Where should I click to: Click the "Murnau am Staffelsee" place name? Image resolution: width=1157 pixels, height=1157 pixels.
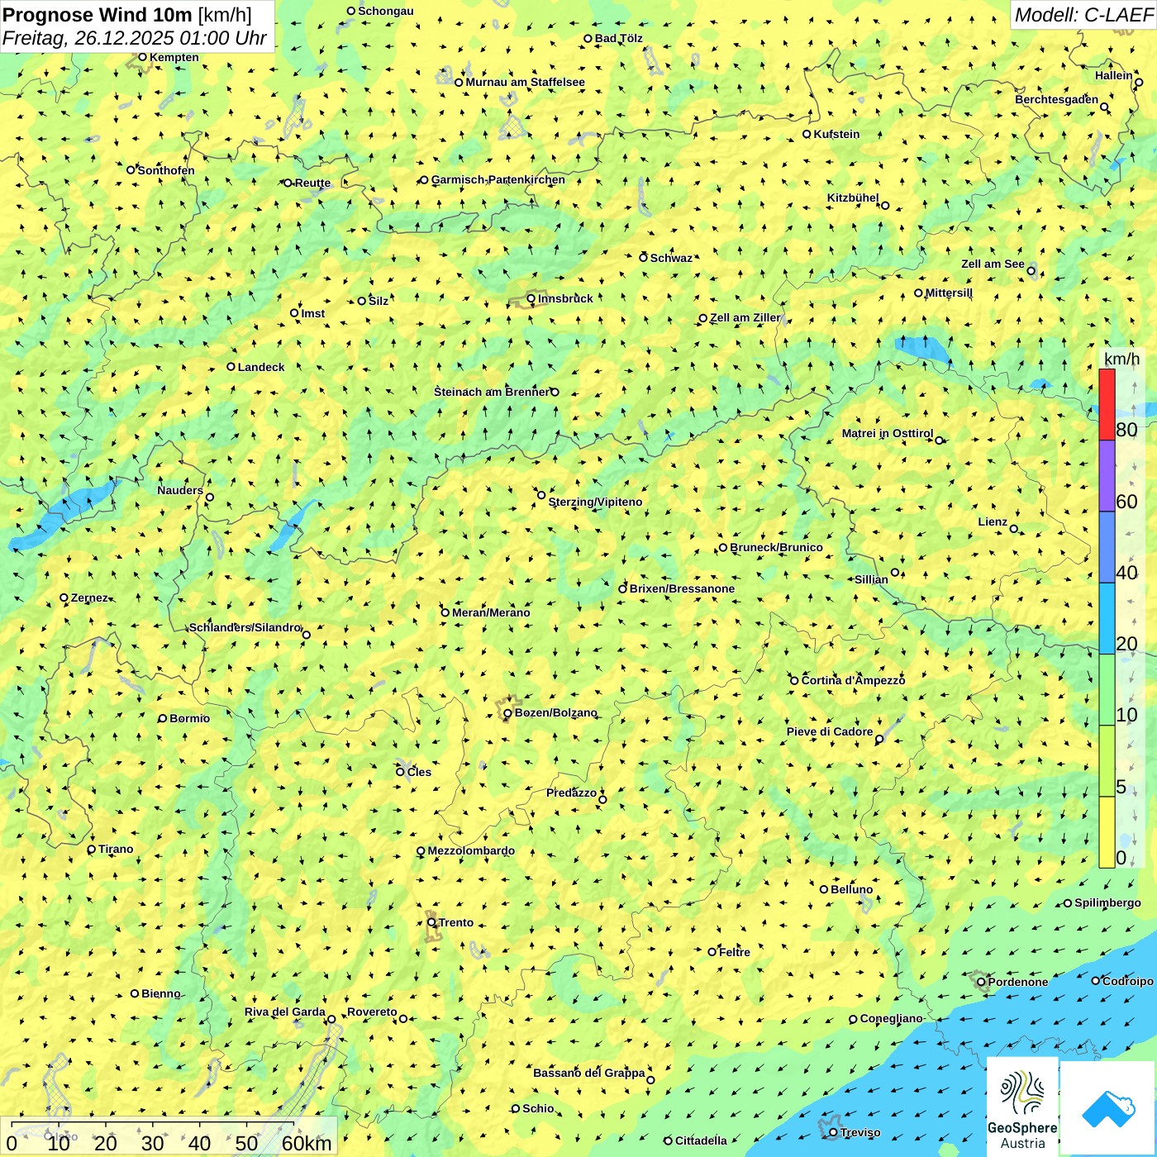point(525,82)
